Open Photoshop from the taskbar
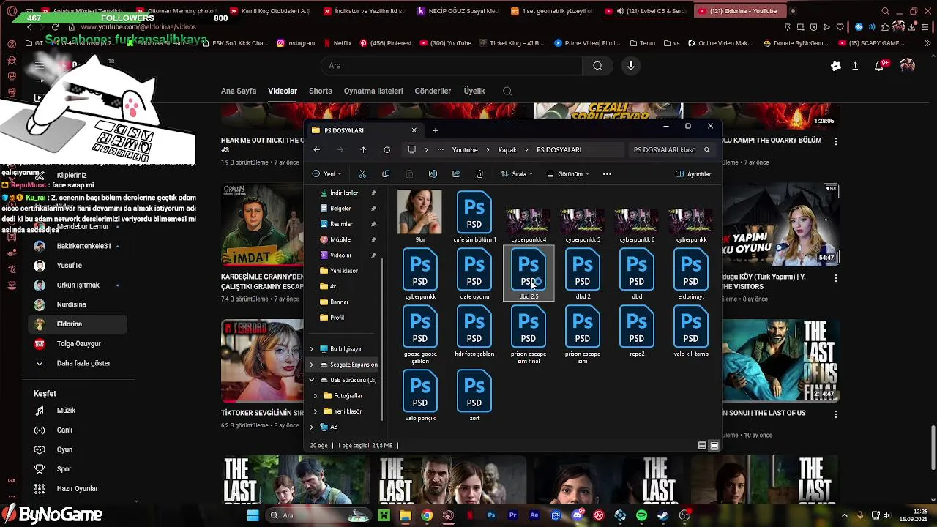Image resolution: width=937 pixels, height=527 pixels. pos(491,515)
